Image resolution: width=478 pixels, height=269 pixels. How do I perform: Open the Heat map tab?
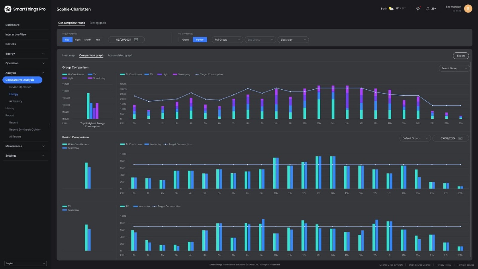tap(68, 56)
